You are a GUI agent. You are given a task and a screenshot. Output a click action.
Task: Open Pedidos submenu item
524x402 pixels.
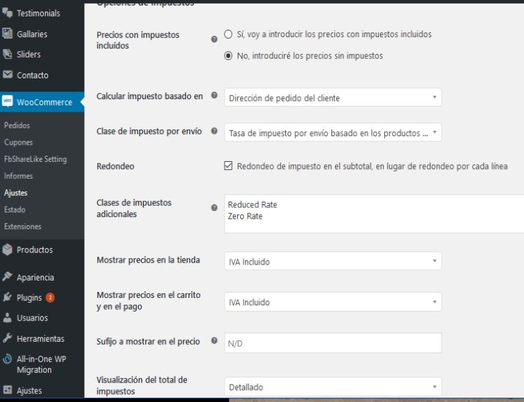pos(17,125)
